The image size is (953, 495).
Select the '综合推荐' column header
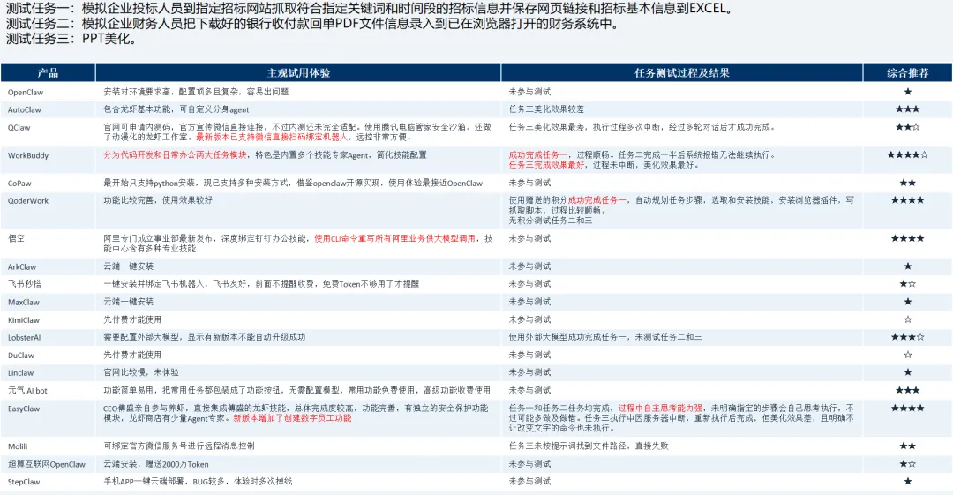(x=907, y=73)
